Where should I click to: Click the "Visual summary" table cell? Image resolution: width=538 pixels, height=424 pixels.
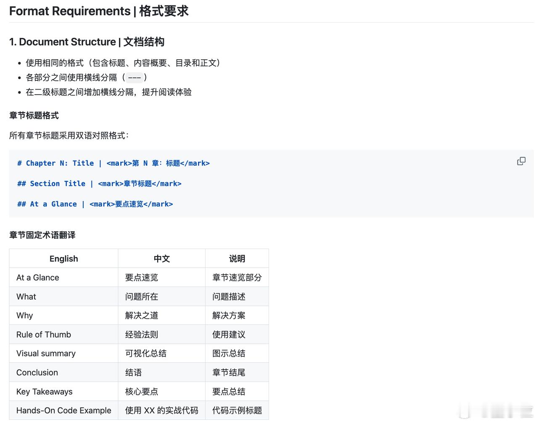[64, 353]
